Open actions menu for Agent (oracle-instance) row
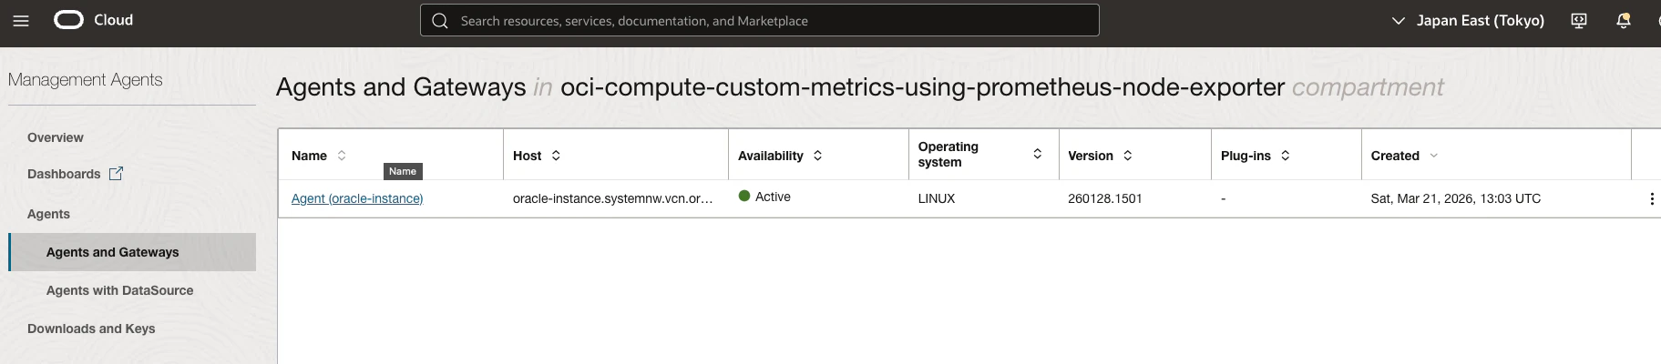This screenshot has height=364, width=1661. (x=1651, y=198)
